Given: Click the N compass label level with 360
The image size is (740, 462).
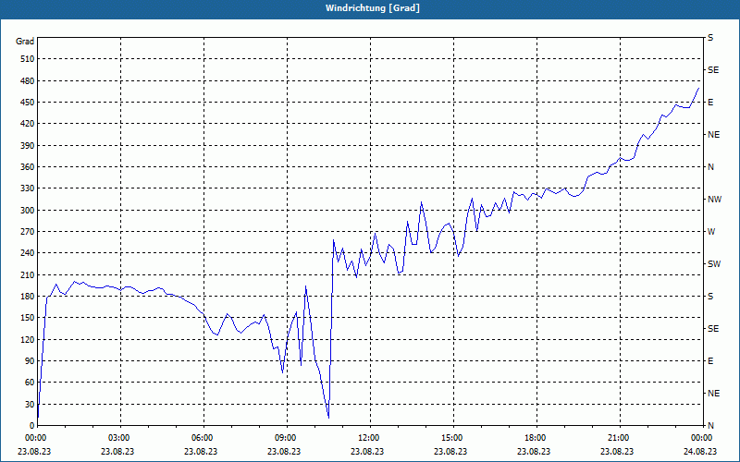Looking at the screenshot, I should click(710, 167).
